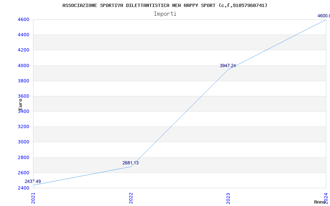The image size is (330, 206).
Task: Click the 4400 y-axis tick label
Action: point(24,35)
